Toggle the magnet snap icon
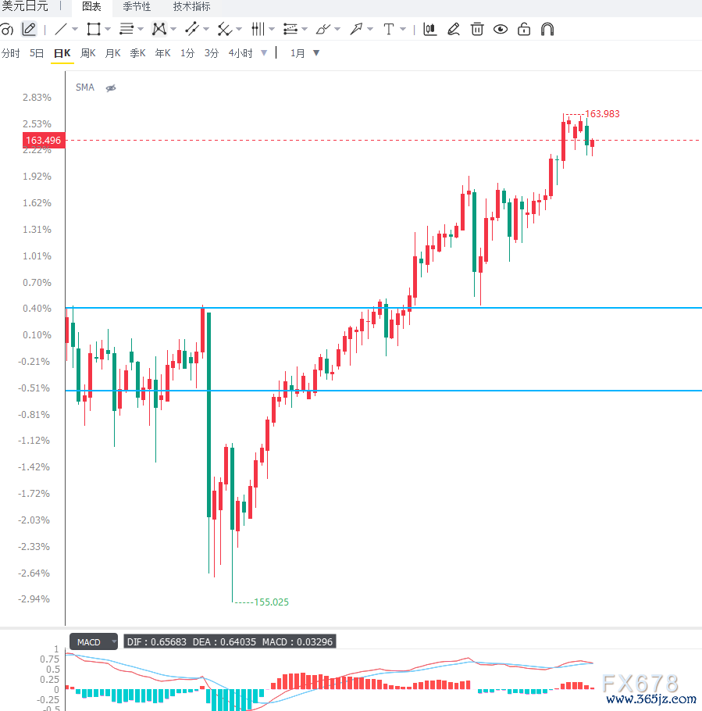The height and width of the screenshot is (711, 702). (547, 30)
